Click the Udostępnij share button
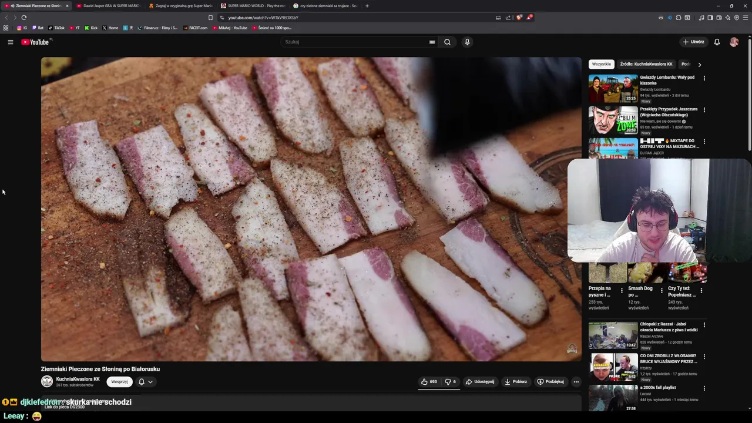The image size is (752, 423). [x=480, y=381]
